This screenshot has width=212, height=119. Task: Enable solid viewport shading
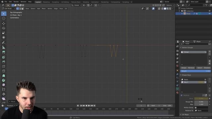(165, 9)
